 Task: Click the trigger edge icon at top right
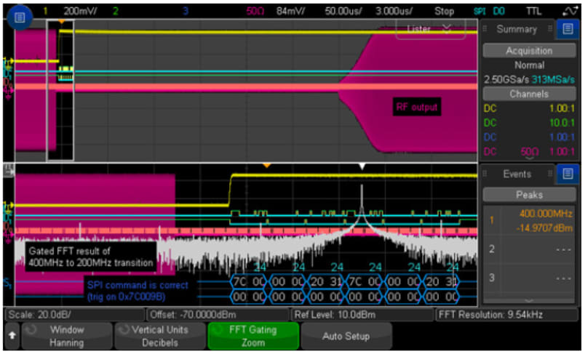(569, 11)
